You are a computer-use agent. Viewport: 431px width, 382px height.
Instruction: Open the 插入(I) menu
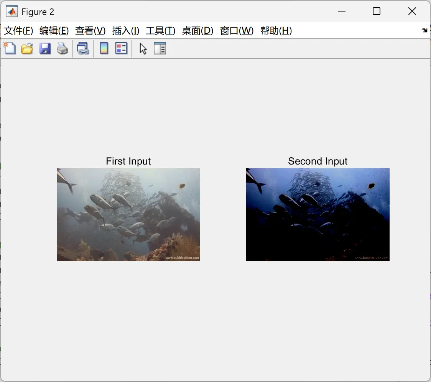click(x=126, y=31)
